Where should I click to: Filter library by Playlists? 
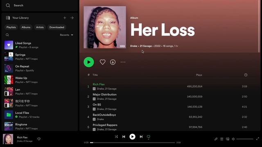pos(11,27)
